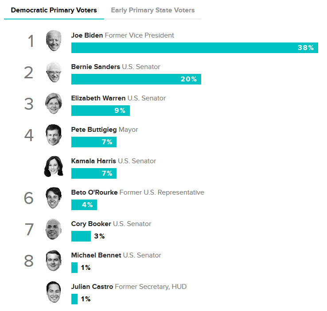Click Bernie Sanders' headshot image

point(54,72)
